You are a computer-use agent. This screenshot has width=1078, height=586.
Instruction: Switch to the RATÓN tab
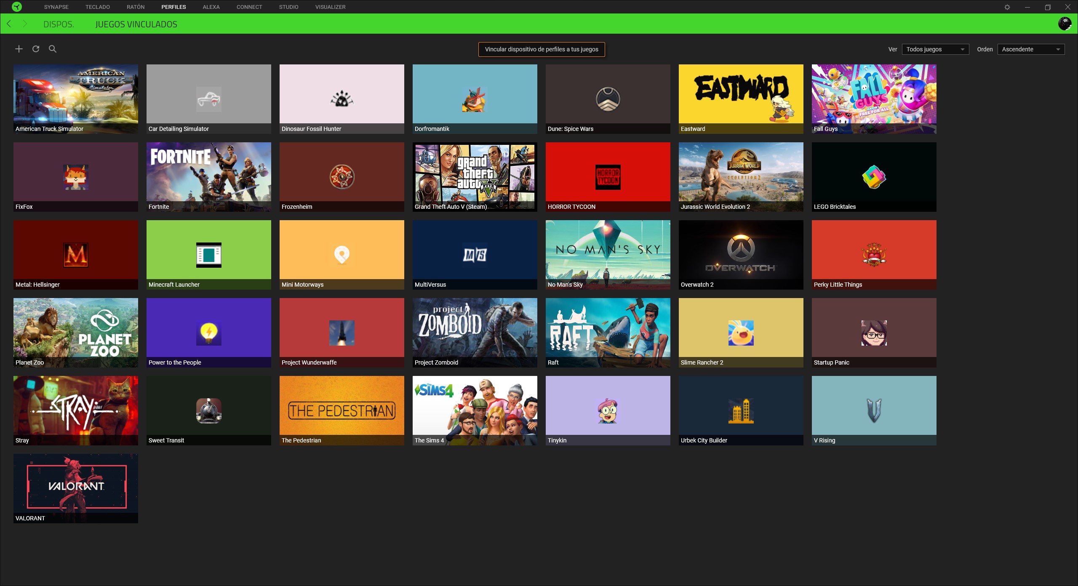(136, 7)
